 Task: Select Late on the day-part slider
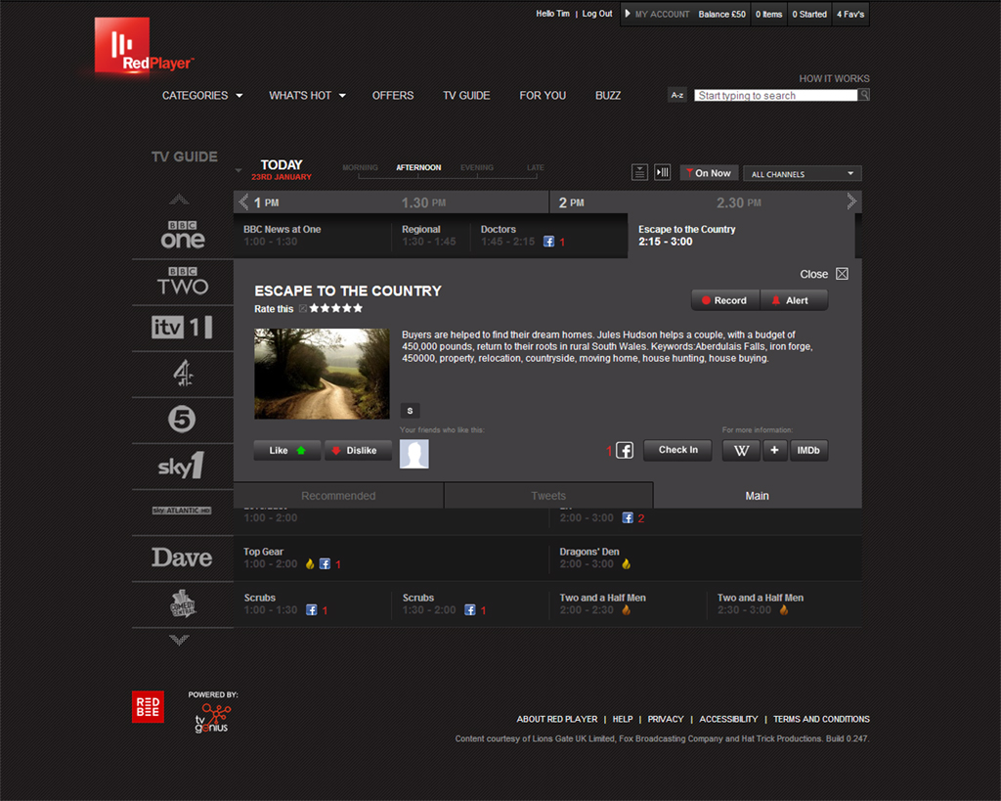pyautogui.click(x=536, y=167)
